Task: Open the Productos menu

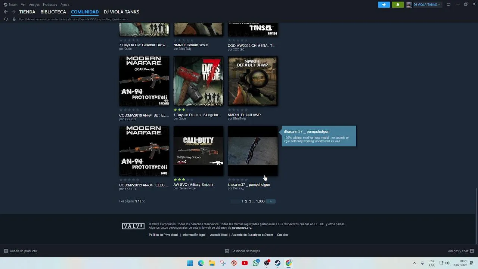Action: click(x=50, y=4)
